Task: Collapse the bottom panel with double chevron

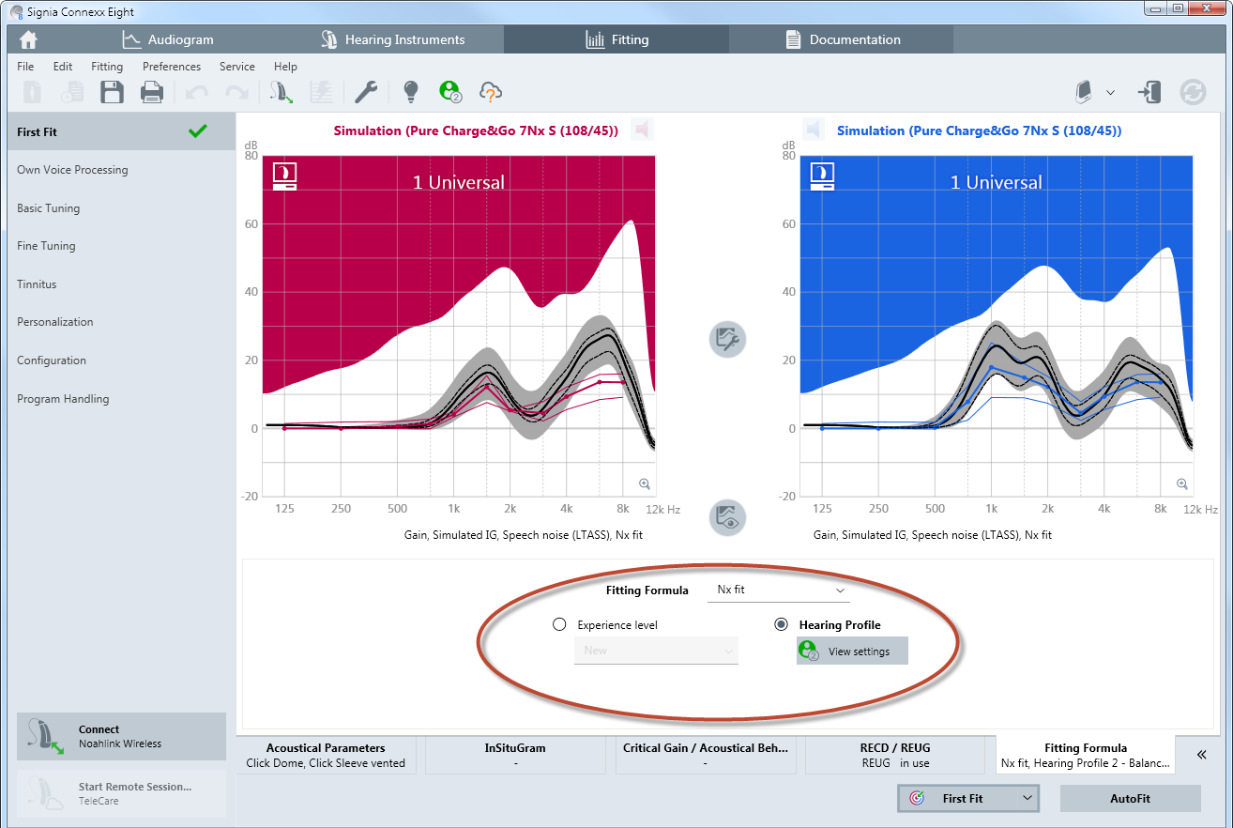Action: pos(1202,754)
